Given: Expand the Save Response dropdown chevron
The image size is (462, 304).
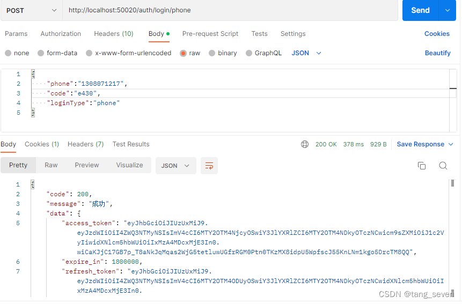Looking at the screenshot, I should (x=451, y=144).
